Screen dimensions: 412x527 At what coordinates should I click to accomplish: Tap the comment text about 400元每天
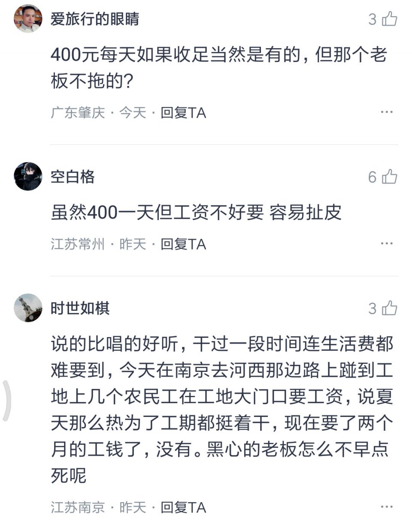(x=219, y=68)
